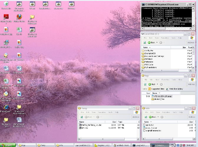Viewport: 198px width, 147px height.
Task: Click the Start button
Action: click(8, 145)
